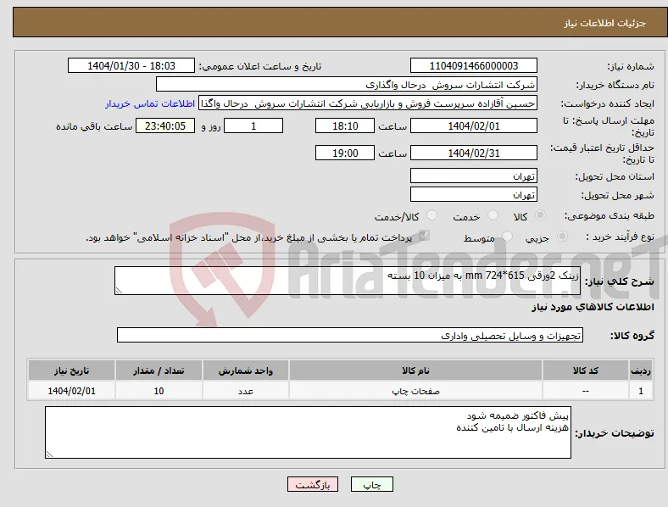Click the need number field 1104091466000003
This screenshot has width=668, height=507.
[473, 65]
